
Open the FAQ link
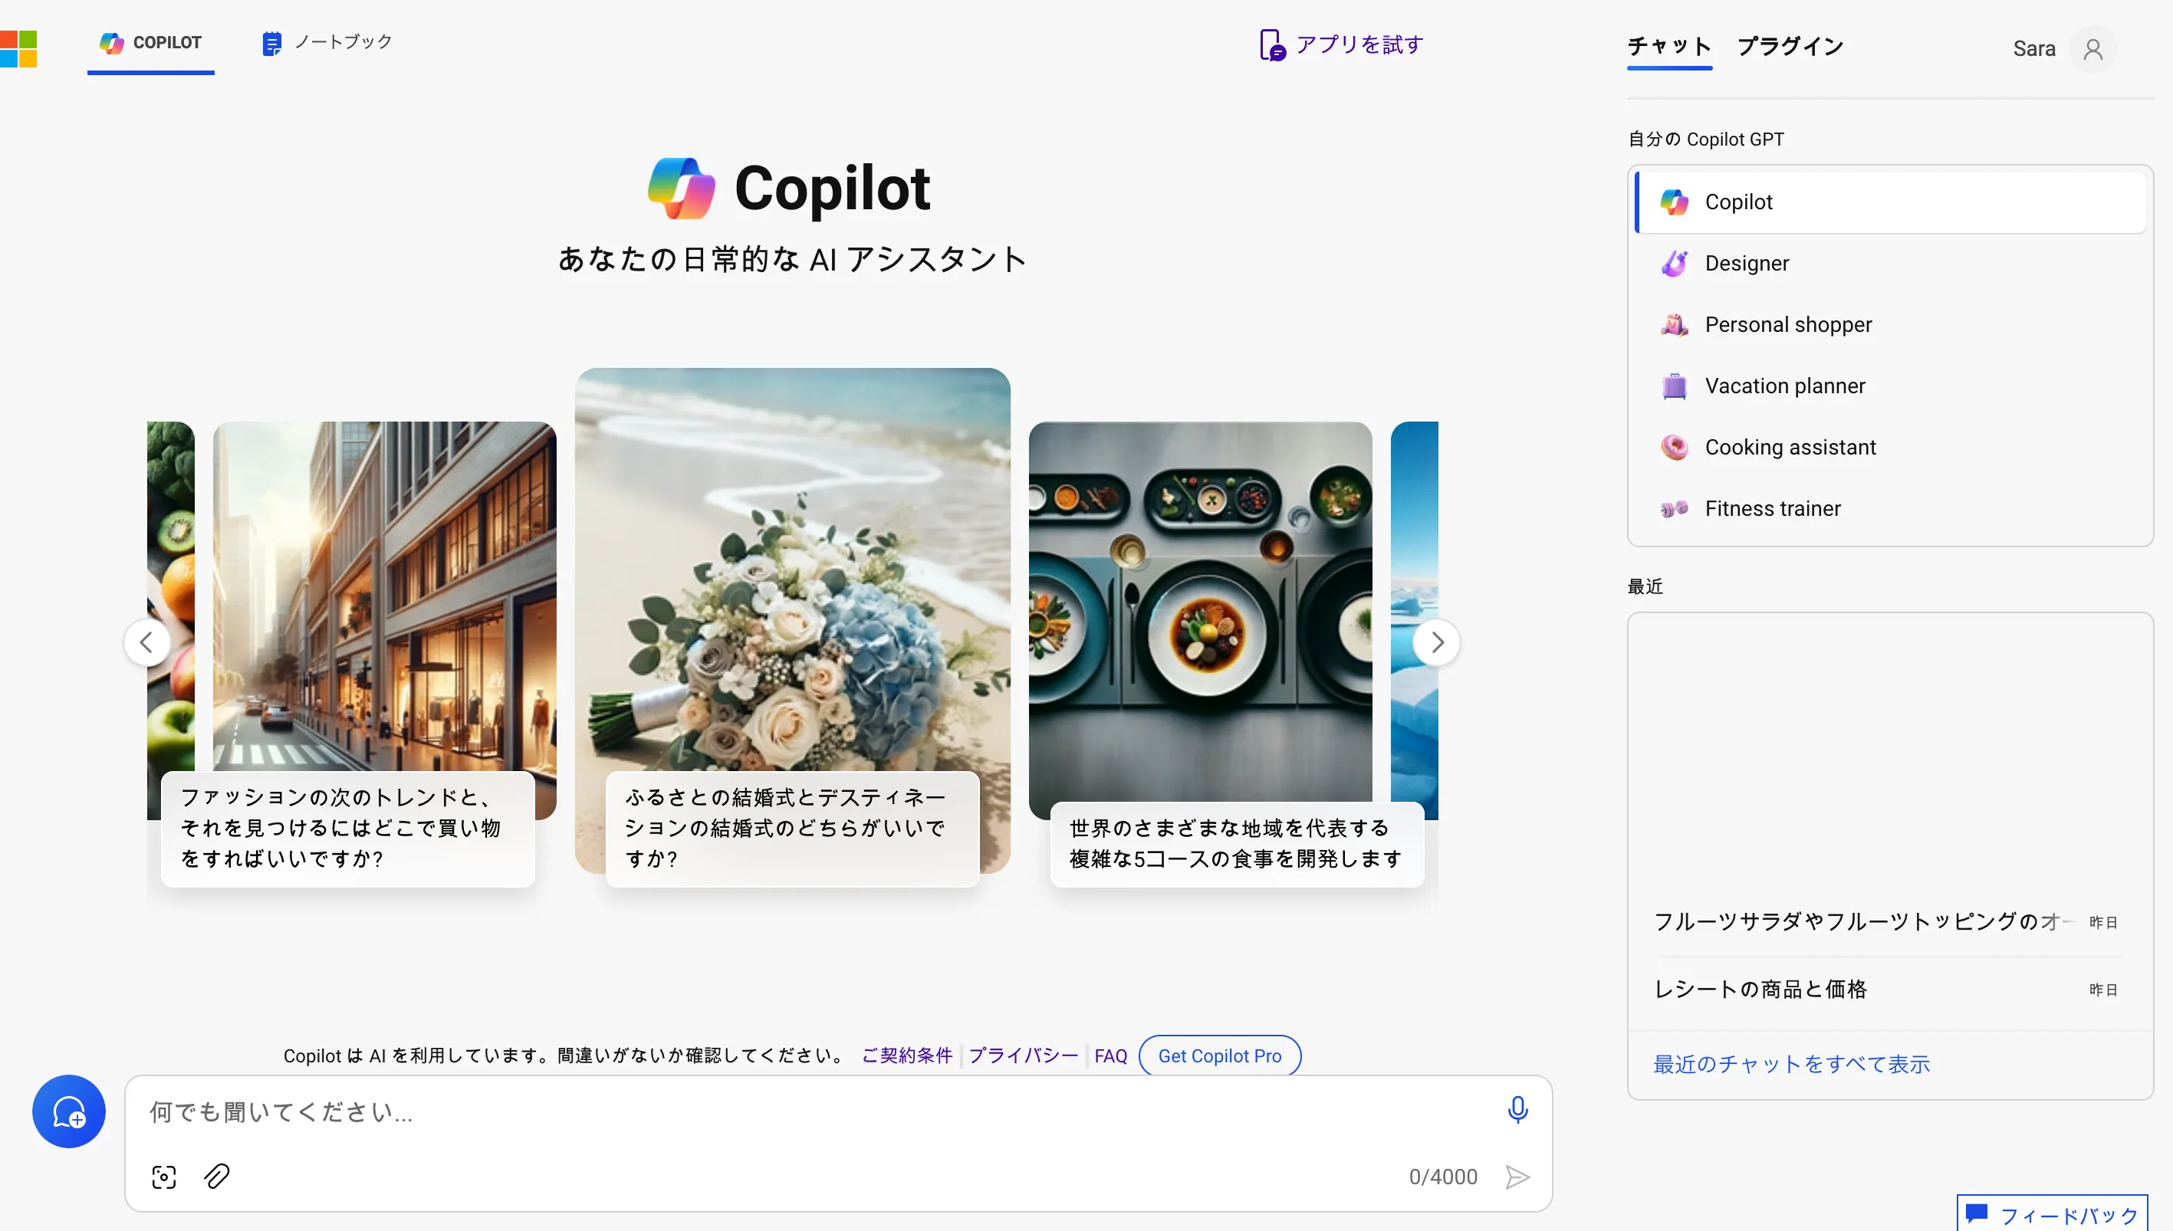pos(1111,1055)
